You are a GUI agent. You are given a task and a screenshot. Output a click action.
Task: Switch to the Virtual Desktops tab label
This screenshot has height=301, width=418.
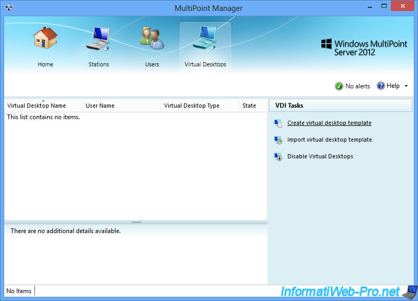coord(205,64)
